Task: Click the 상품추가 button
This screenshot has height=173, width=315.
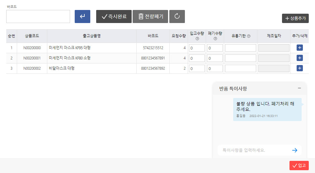Action: pyautogui.click(x=295, y=18)
